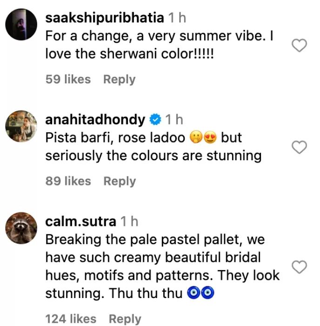The height and width of the screenshot is (326, 320).
Task: Go to anahitadhondy's profile via username
Action: (95, 120)
